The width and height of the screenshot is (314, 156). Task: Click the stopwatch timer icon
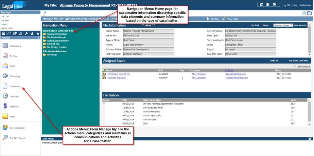tap(304, 13)
